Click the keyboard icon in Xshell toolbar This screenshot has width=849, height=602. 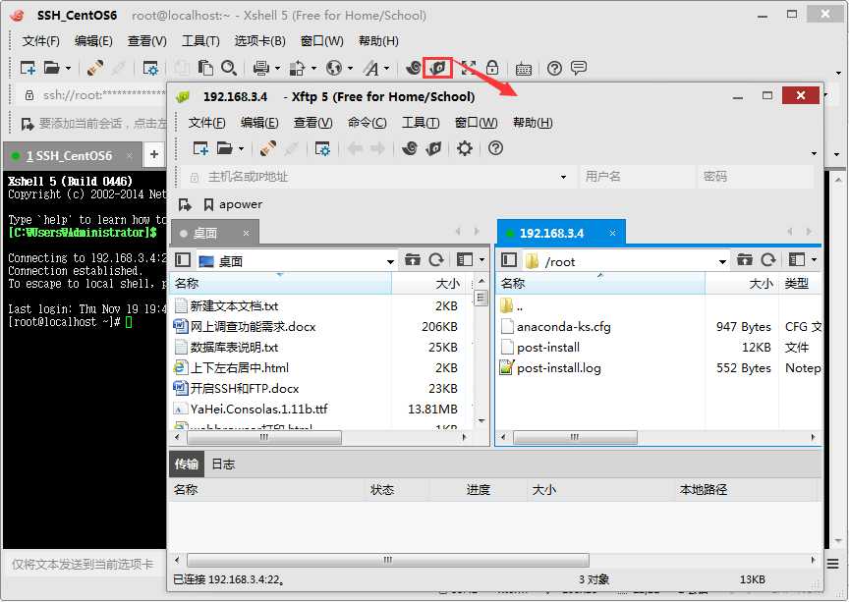[x=524, y=69]
